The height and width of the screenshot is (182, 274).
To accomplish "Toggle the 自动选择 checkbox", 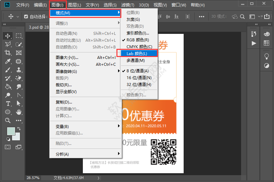I will pyautogui.click(x=26, y=17).
